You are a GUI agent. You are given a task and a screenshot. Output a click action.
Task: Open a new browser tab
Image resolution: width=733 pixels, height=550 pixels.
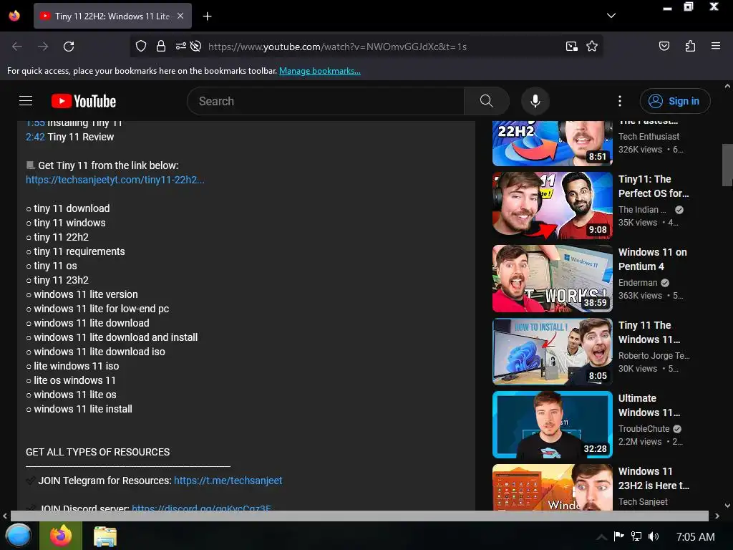[207, 16]
